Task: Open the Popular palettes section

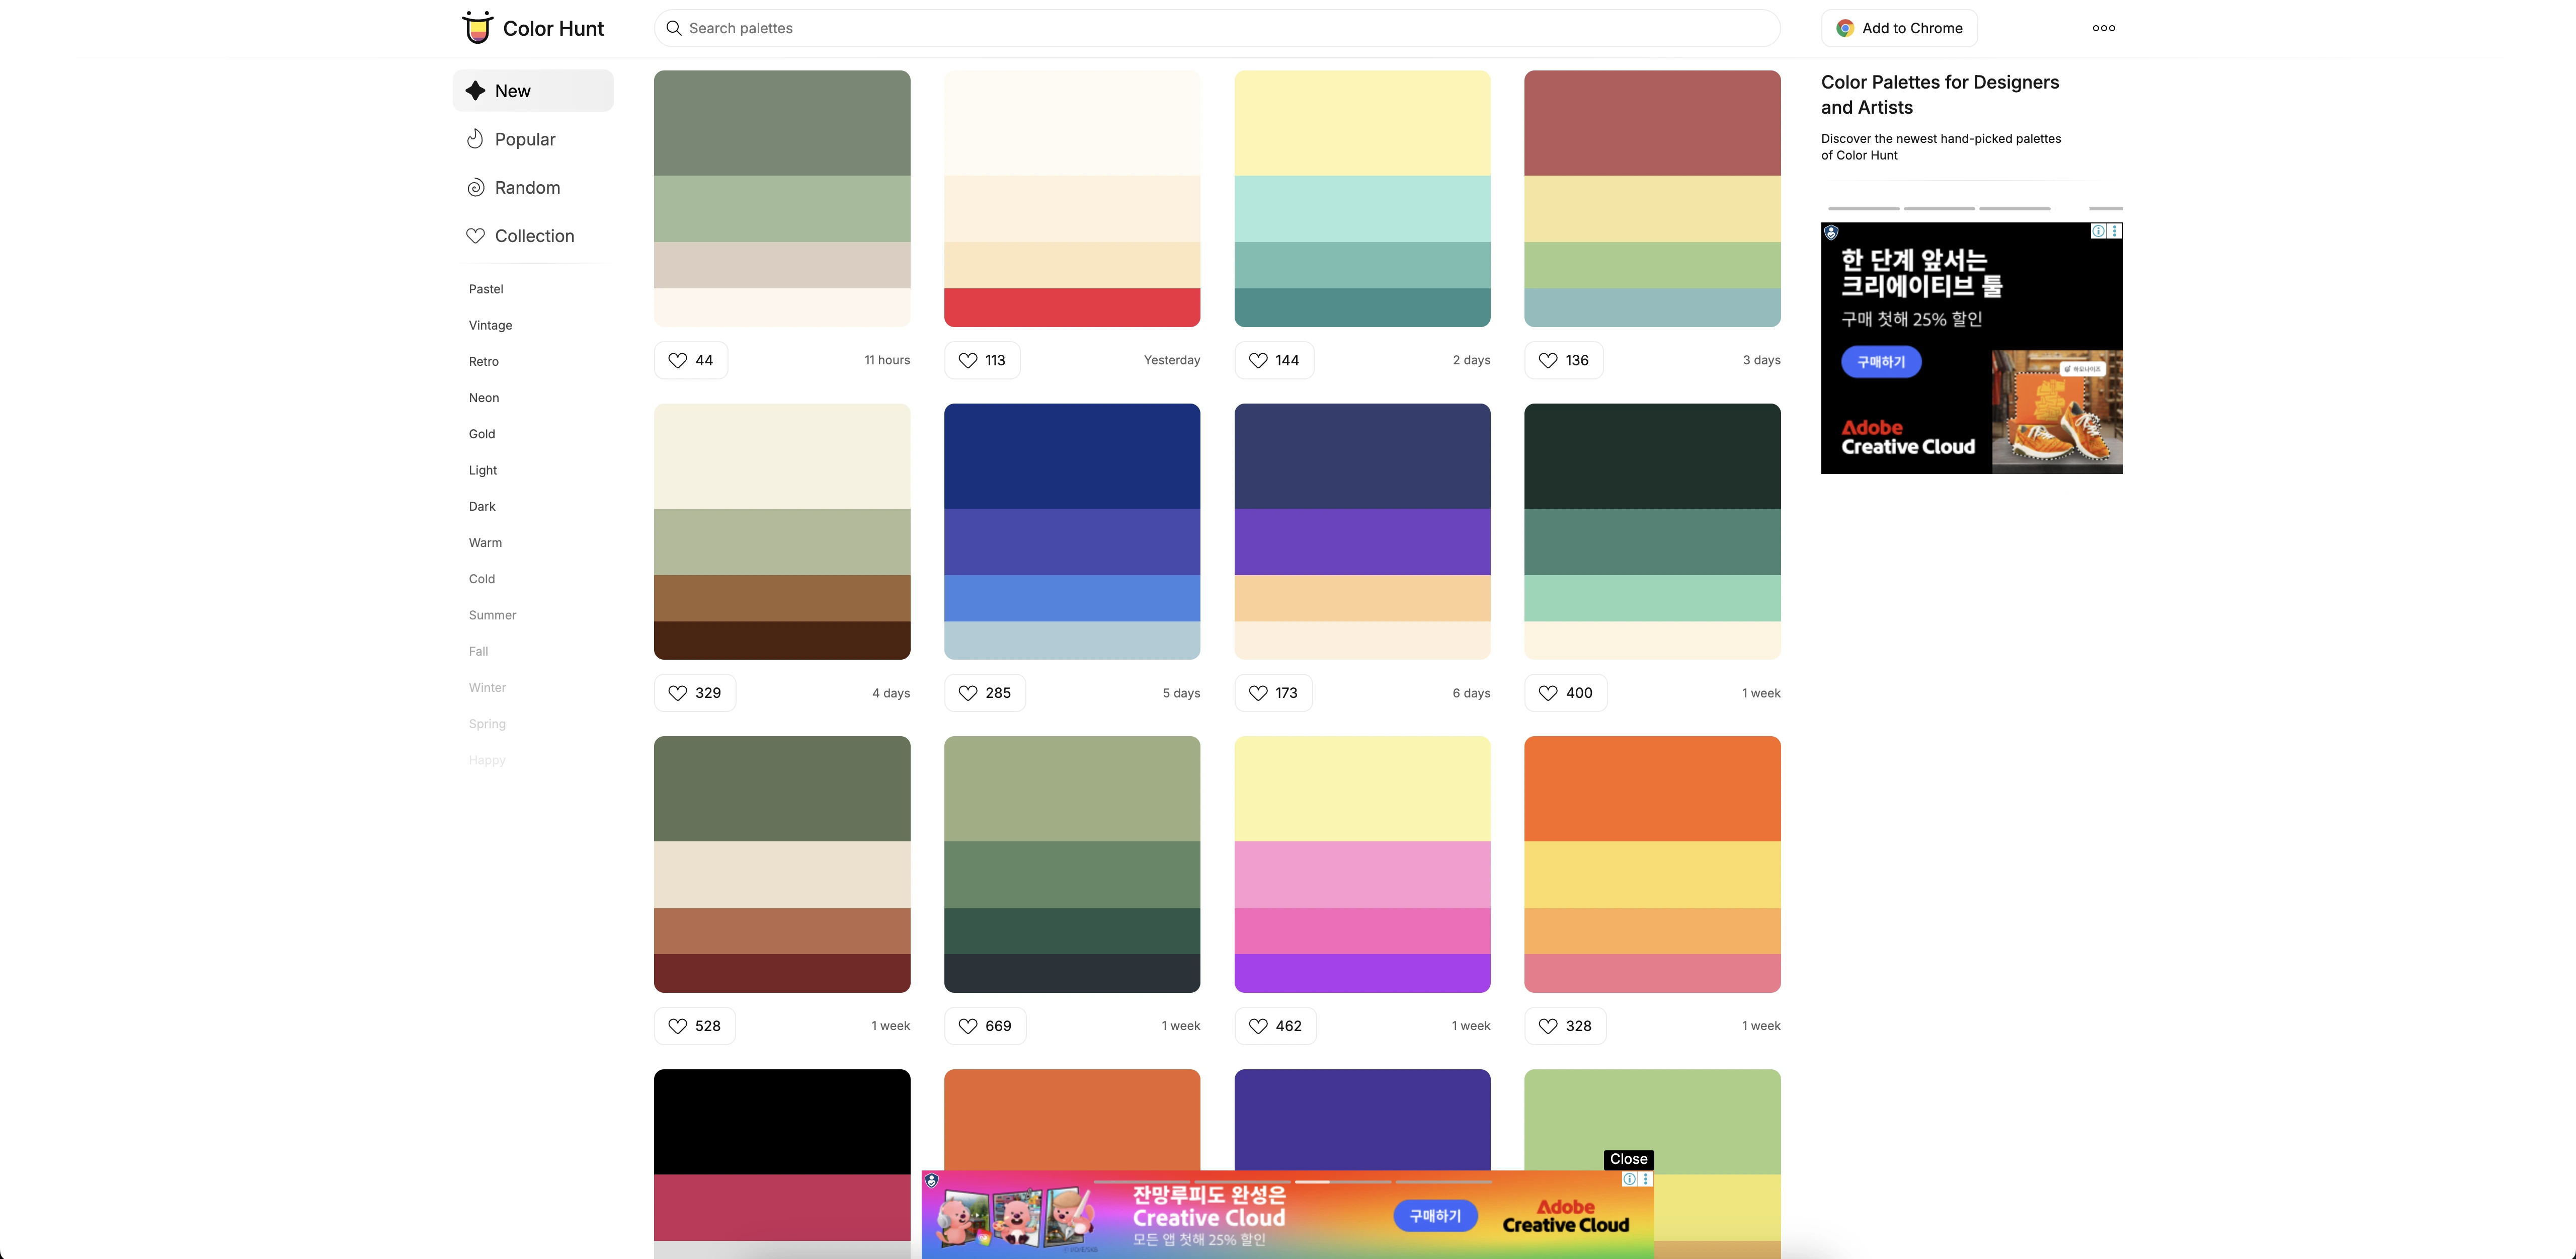Action: coord(533,139)
